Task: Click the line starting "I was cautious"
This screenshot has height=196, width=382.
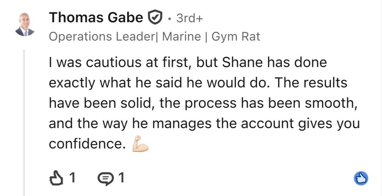Action: pos(188,63)
